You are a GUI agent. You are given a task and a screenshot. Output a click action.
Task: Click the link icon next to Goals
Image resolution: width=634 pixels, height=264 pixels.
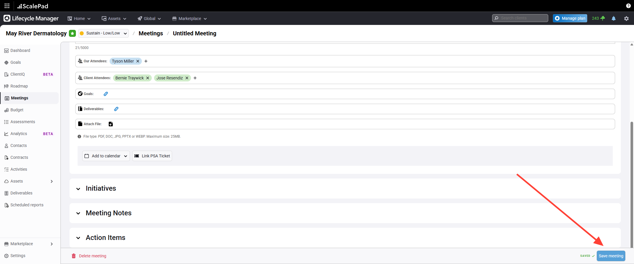click(x=106, y=94)
